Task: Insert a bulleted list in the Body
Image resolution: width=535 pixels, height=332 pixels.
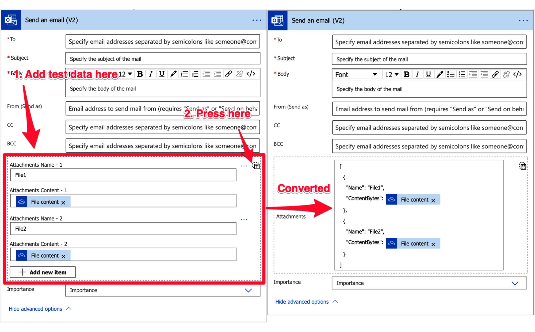Action: 184,74
